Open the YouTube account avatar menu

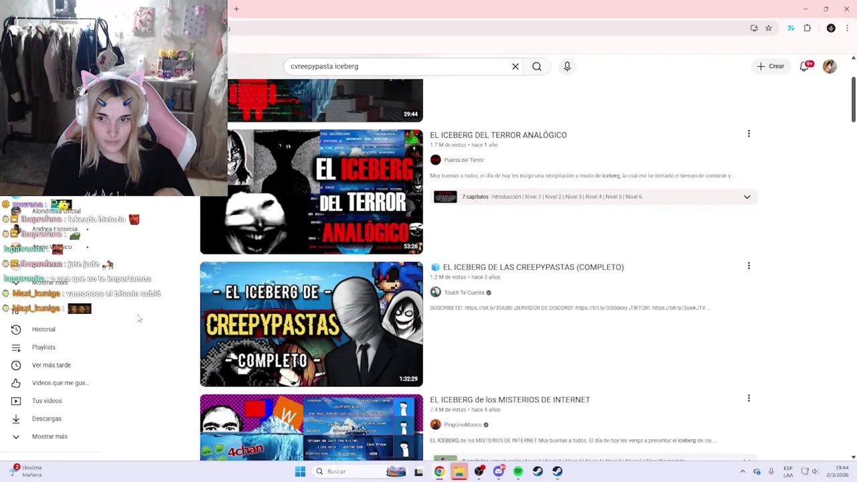point(830,66)
